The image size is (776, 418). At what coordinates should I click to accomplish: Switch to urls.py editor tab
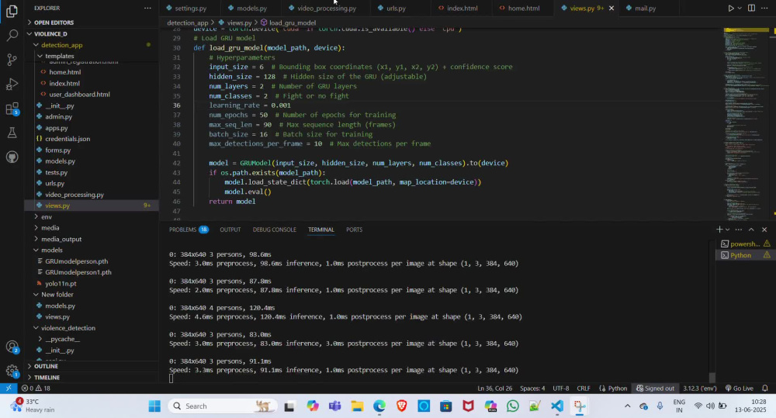coord(396,8)
